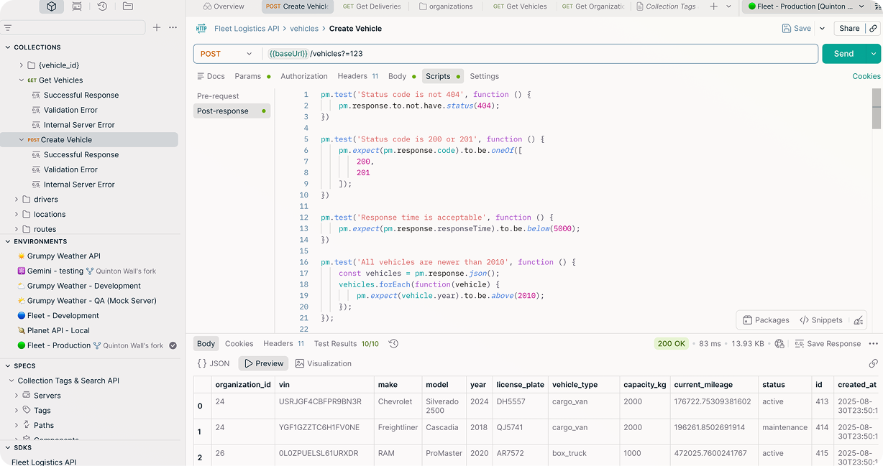883x466 pixels.
Task: Click the response history clock icon
Action: click(x=393, y=344)
